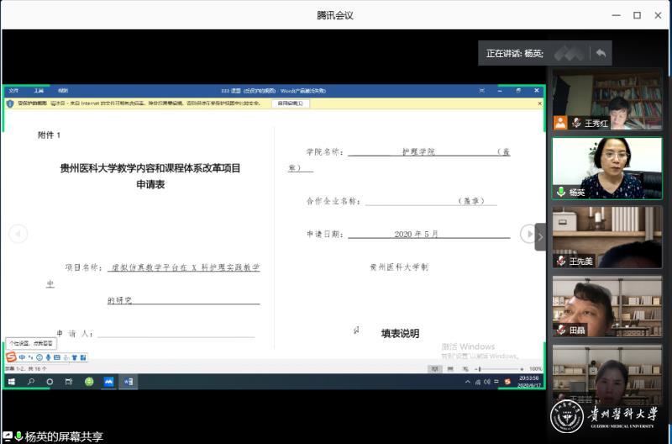Screen dimensions: 672x444
Task: Click 王秀红's orange avatar icon
Action: click(560, 123)
